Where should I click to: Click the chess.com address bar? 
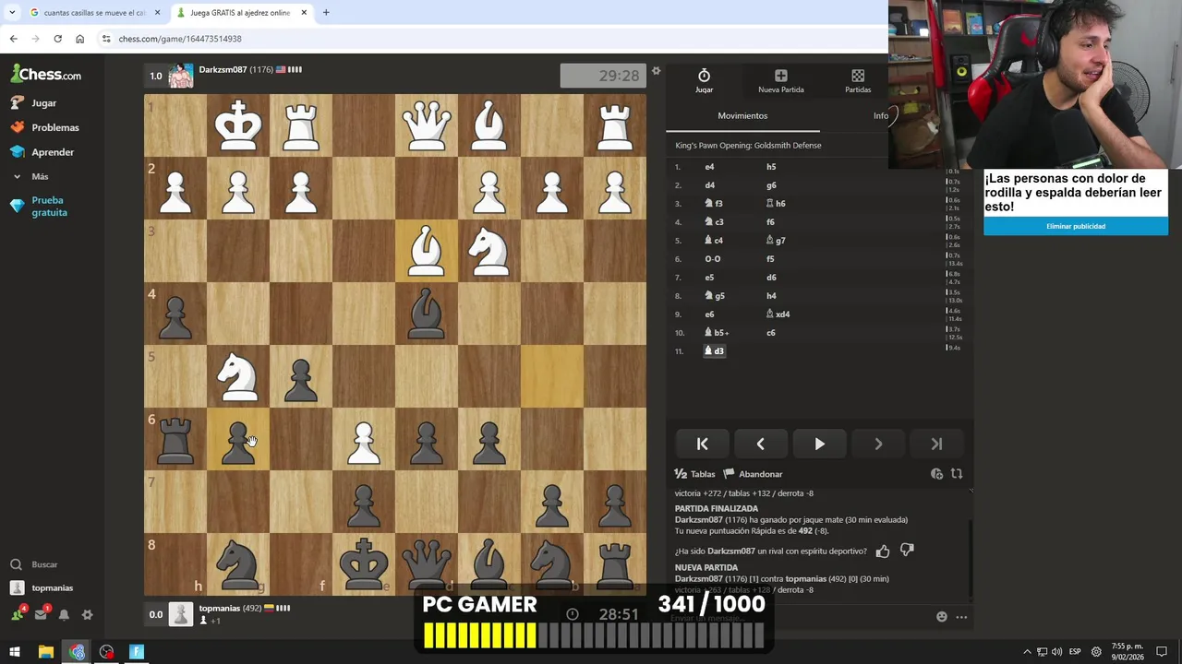[x=494, y=39]
